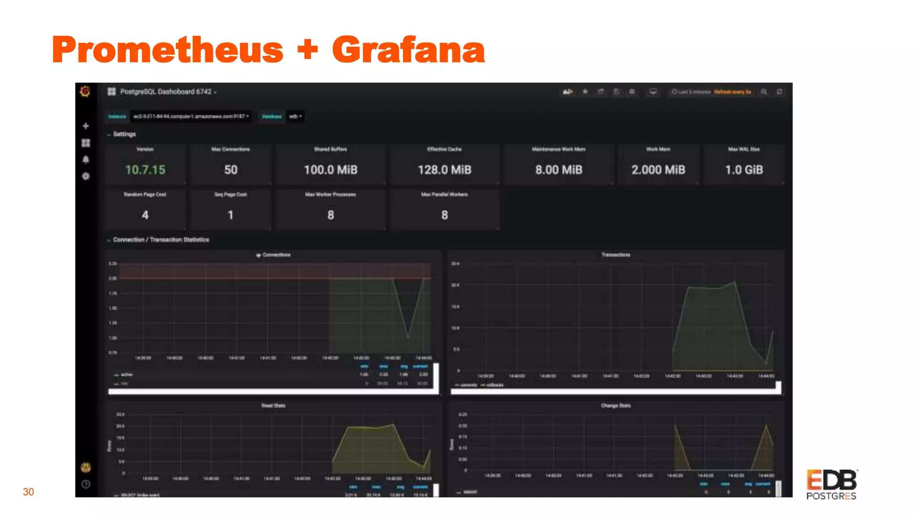Open the Alerting bell in sidebar
This screenshot has height=515, width=916.
[86, 160]
